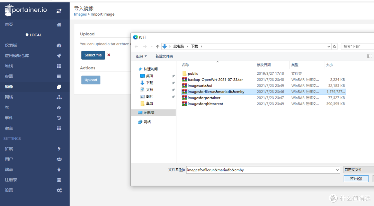Click the stacks grid icon beside 堆栈
Image resolution: width=374 pixels, height=206 pixels.
tap(59, 66)
